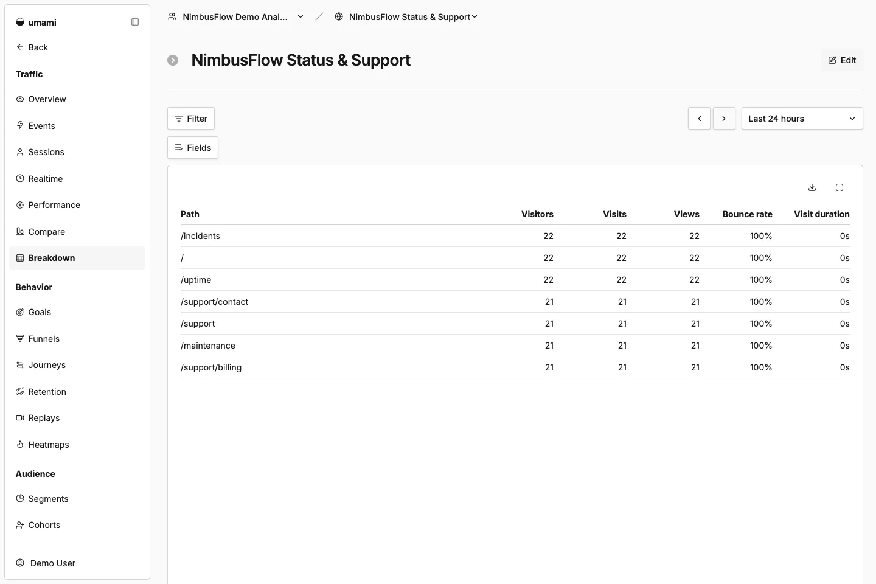Image resolution: width=876 pixels, height=584 pixels.
Task: Open the Realtime page
Action: [77, 179]
